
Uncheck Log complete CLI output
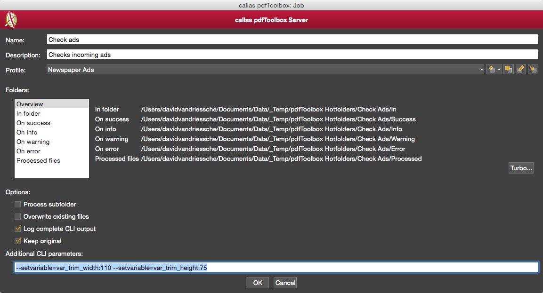click(18, 229)
